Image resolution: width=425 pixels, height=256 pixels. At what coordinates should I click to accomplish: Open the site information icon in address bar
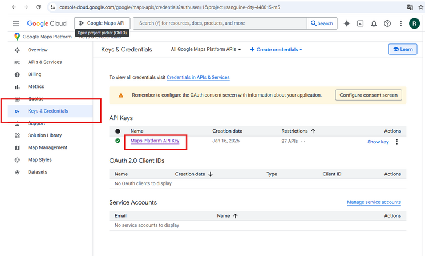click(x=53, y=7)
